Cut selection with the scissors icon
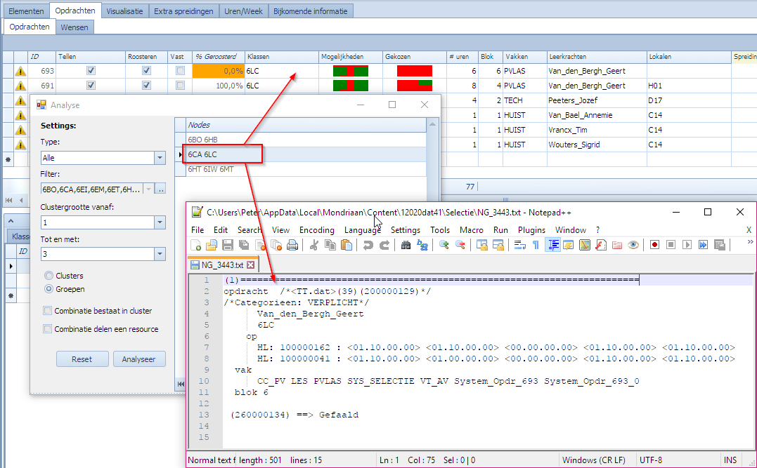757x468 pixels. click(x=313, y=246)
